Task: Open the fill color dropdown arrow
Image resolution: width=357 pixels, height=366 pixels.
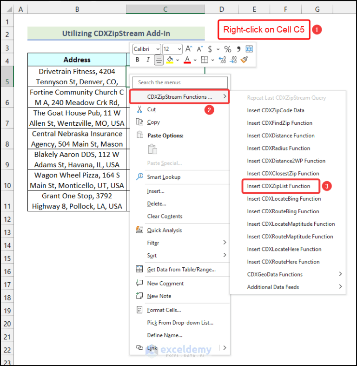Action: pos(178,60)
